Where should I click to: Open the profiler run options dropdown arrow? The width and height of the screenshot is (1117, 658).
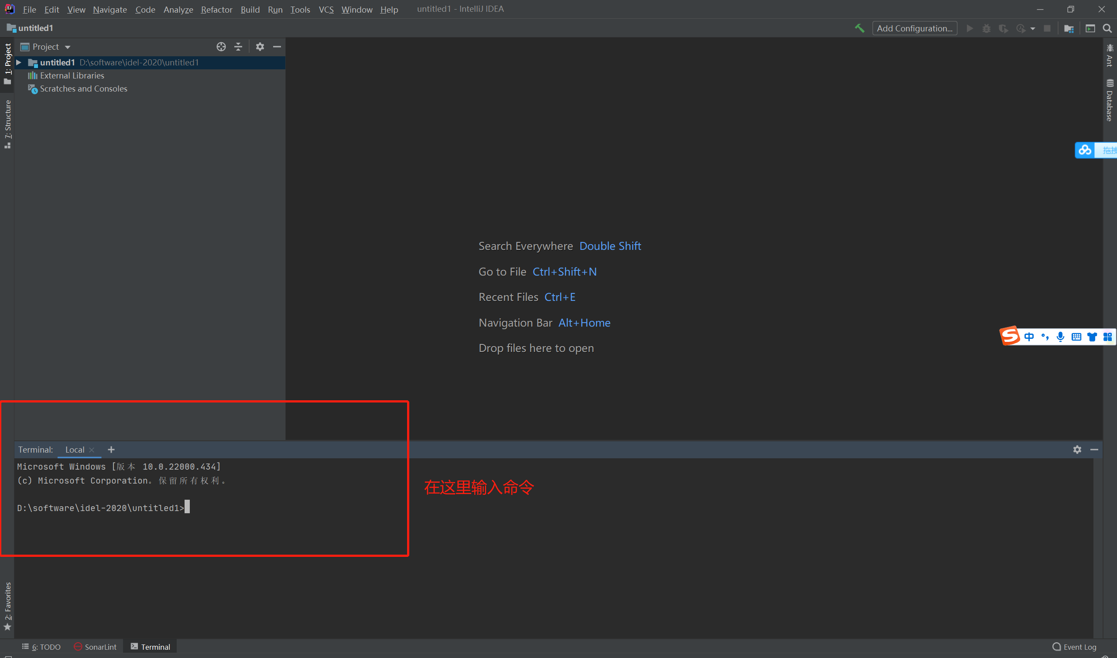point(1032,28)
